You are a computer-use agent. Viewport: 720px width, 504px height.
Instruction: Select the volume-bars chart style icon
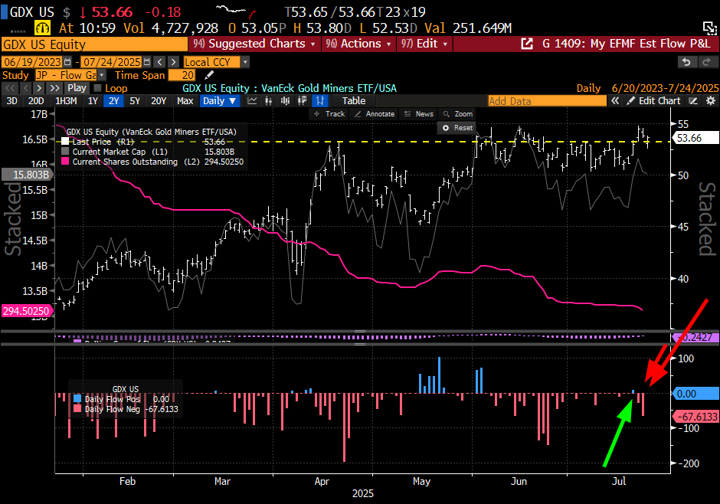[x=285, y=101]
